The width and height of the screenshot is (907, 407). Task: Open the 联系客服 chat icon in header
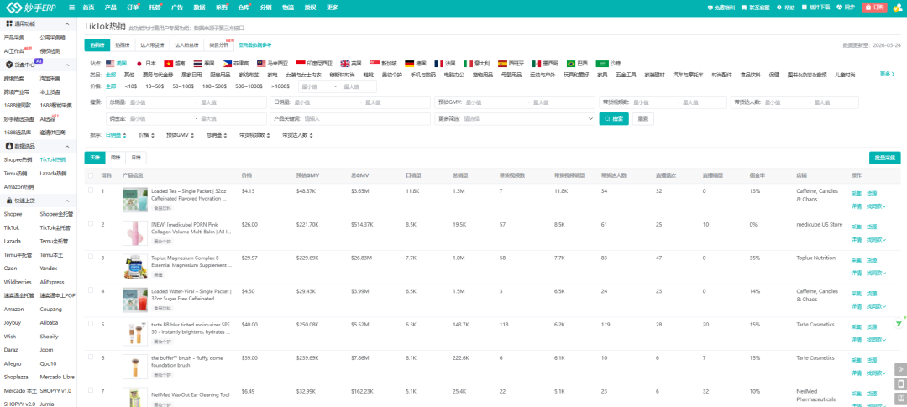(746, 8)
